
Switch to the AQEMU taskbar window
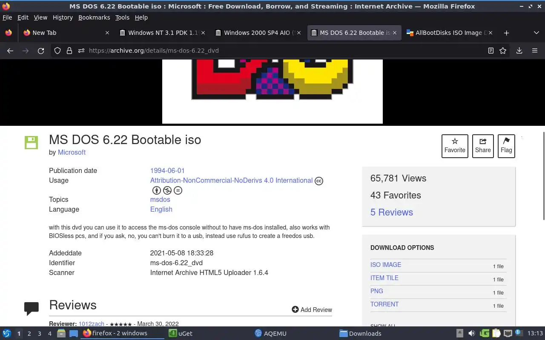pyautogui.click(x=294, y=334)
